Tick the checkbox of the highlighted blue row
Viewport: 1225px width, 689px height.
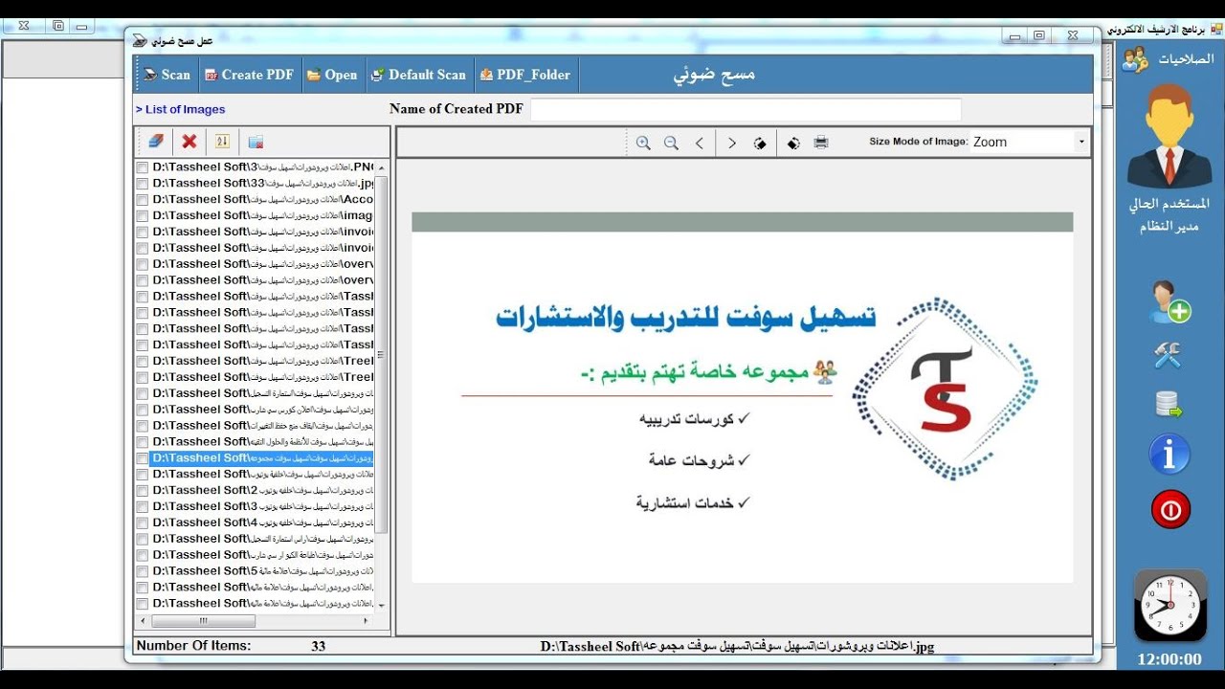coord(143,458)
